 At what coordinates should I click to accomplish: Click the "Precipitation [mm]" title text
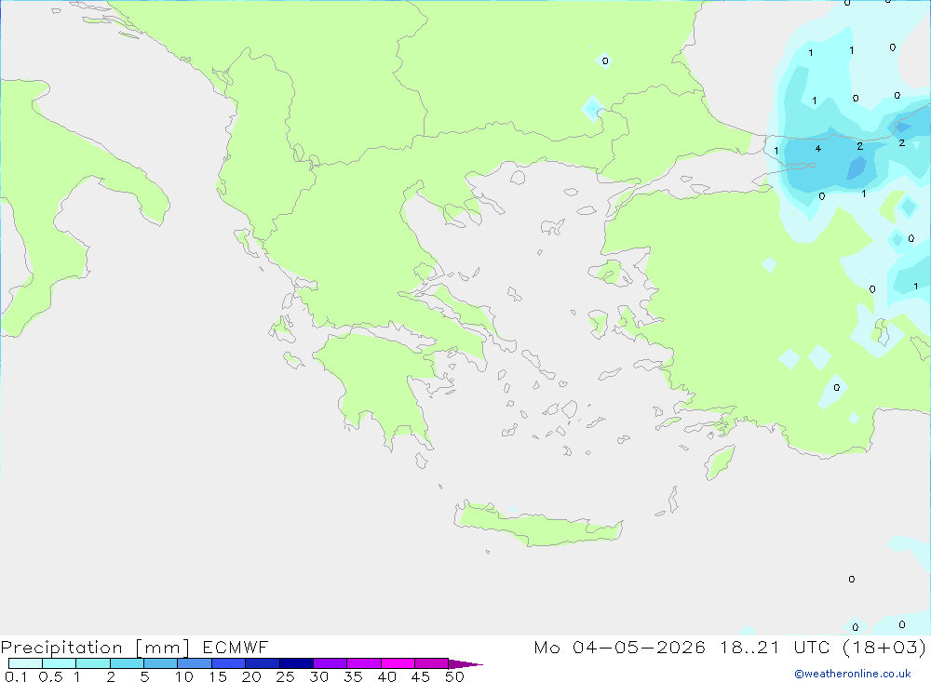coord(95,648)
